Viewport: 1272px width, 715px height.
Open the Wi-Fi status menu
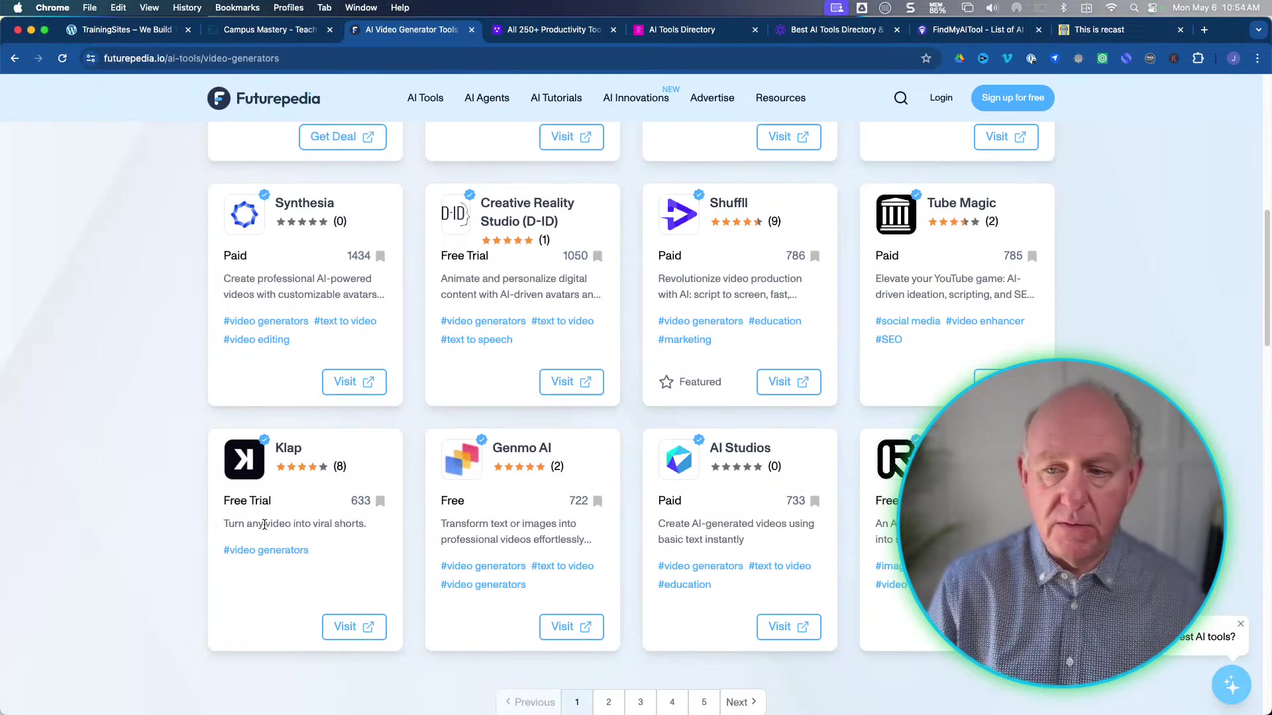[x=1112, y=8]
